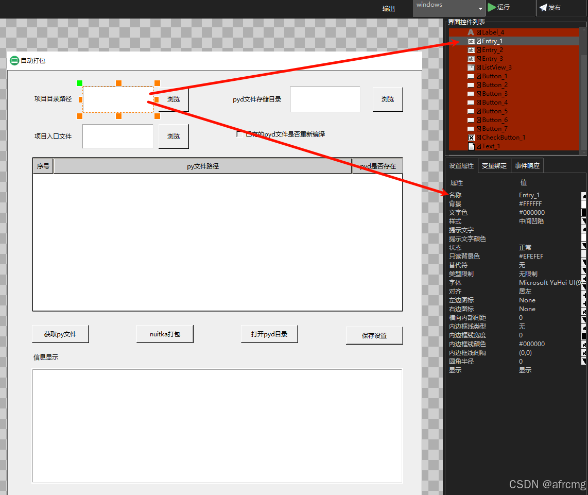Click the 打开pyd目录 button
The height and width of the screenshot is (495, 588).
[x=269, y=334]
